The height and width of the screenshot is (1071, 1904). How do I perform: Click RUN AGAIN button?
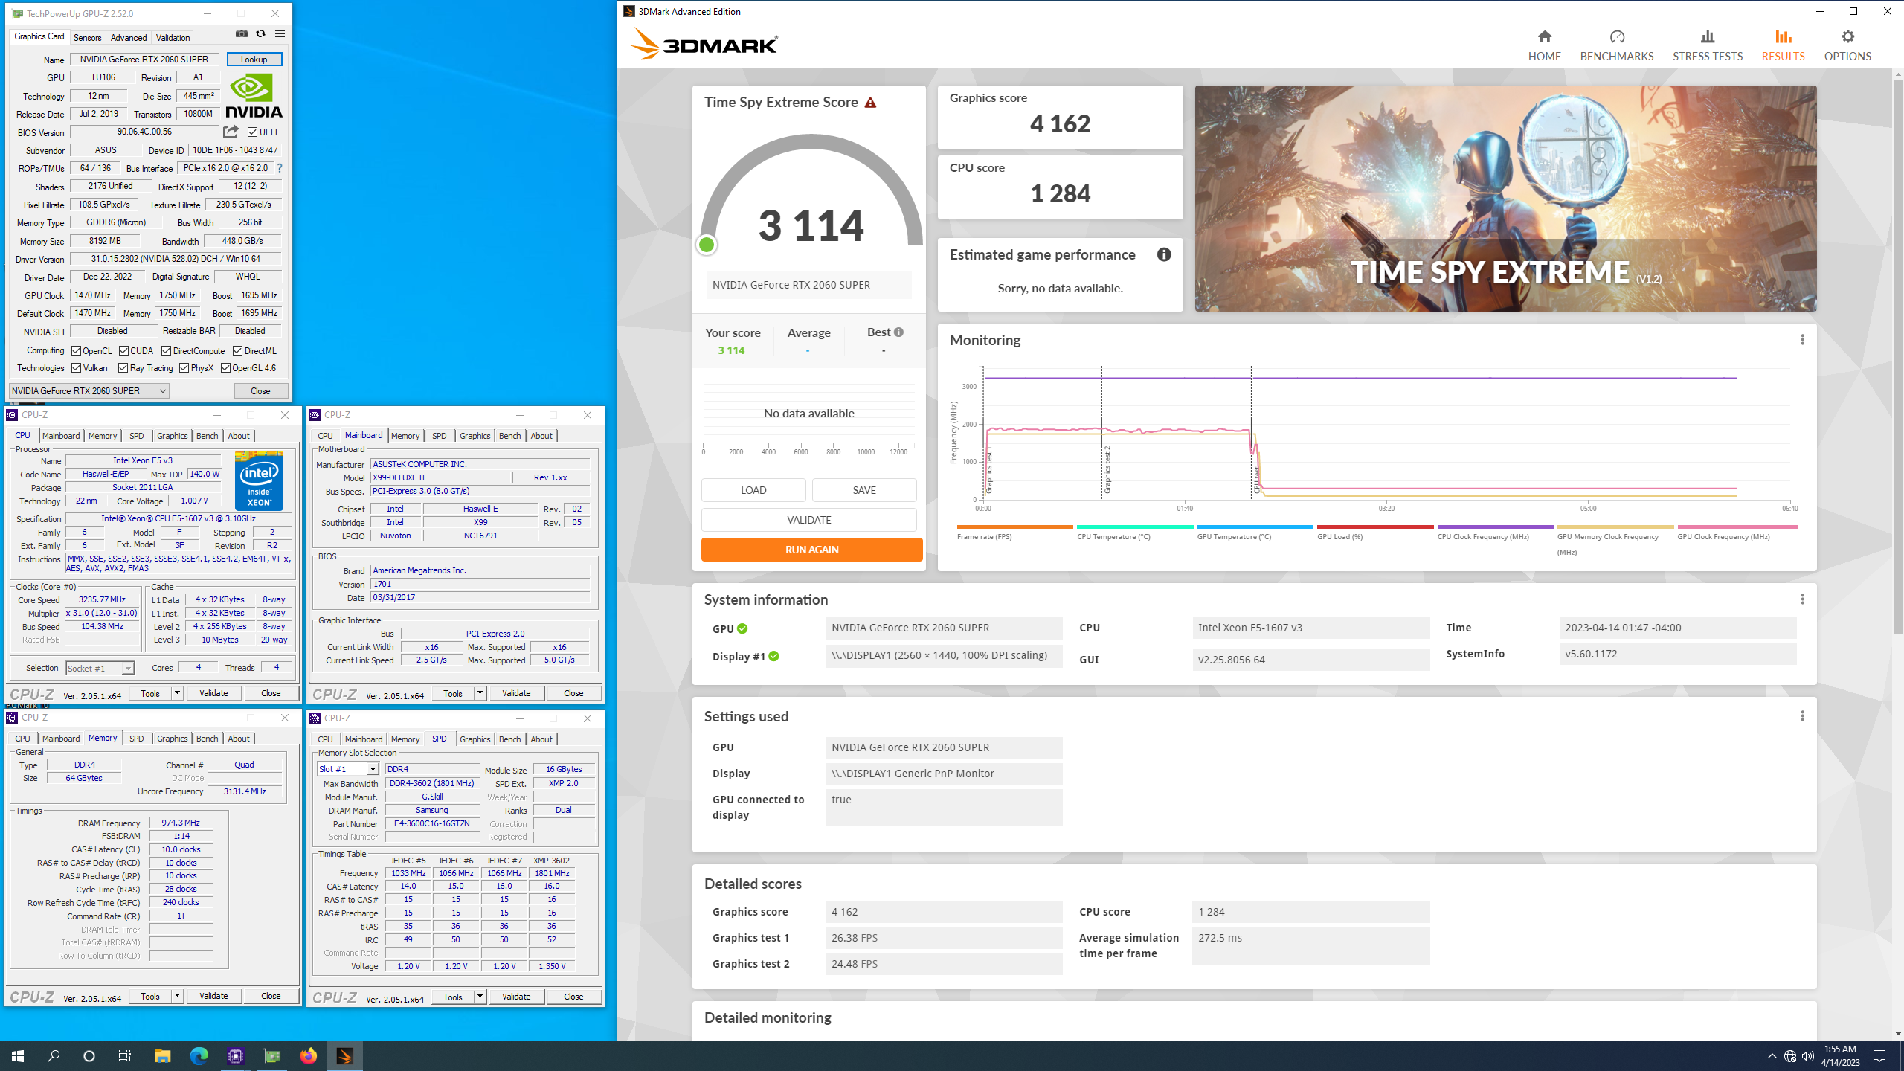click(x=812, y=550)
